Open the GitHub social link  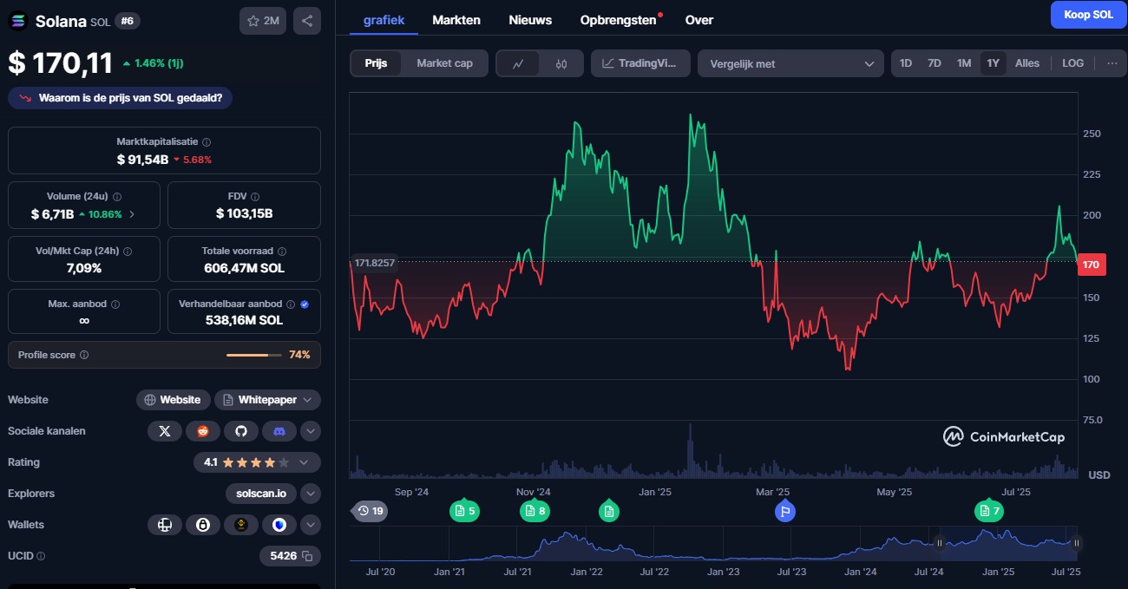[x=241, y=431]
